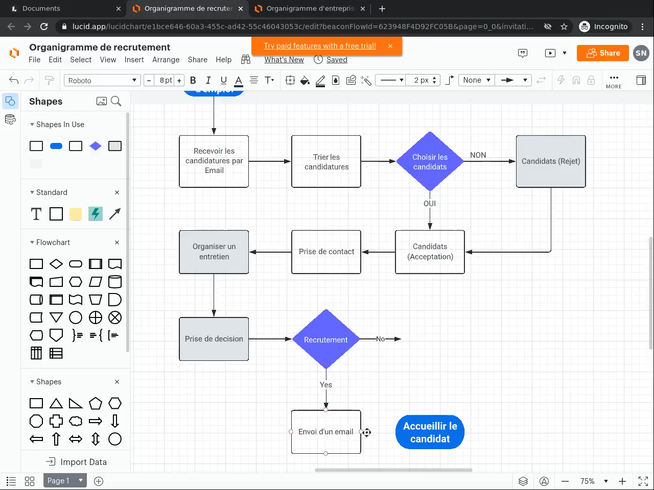Select the Text shape in Standard
Viewport: 654px width, 490px height.
pos(36,214)
